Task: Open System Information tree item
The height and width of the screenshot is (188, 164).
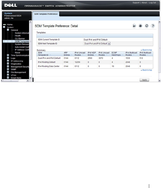Action: (22, 33)
